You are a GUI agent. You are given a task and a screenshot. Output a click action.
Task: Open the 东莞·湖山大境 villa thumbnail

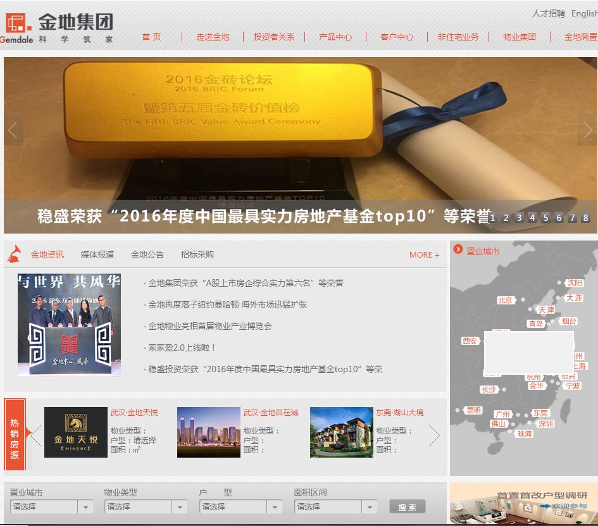click(342, 432)
